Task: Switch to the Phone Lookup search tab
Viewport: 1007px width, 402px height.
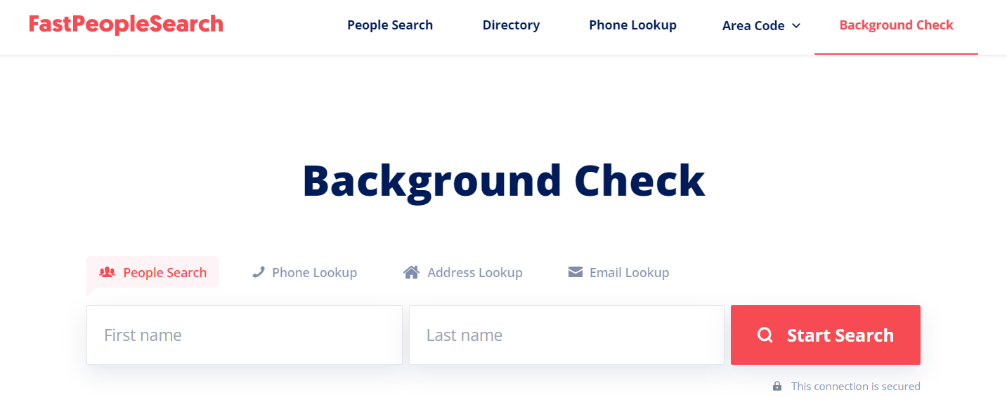Action: pos(305,272)
